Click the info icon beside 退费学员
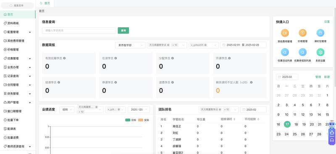The width and height of the screenshot is (336, 154). tap(173, 82)
